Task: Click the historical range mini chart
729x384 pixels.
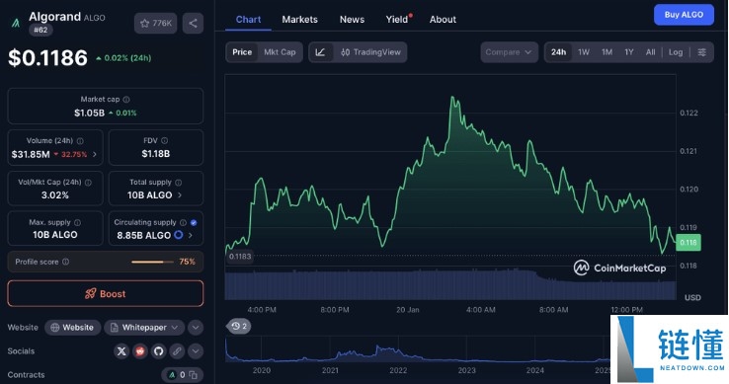Action: pos(418,349)
